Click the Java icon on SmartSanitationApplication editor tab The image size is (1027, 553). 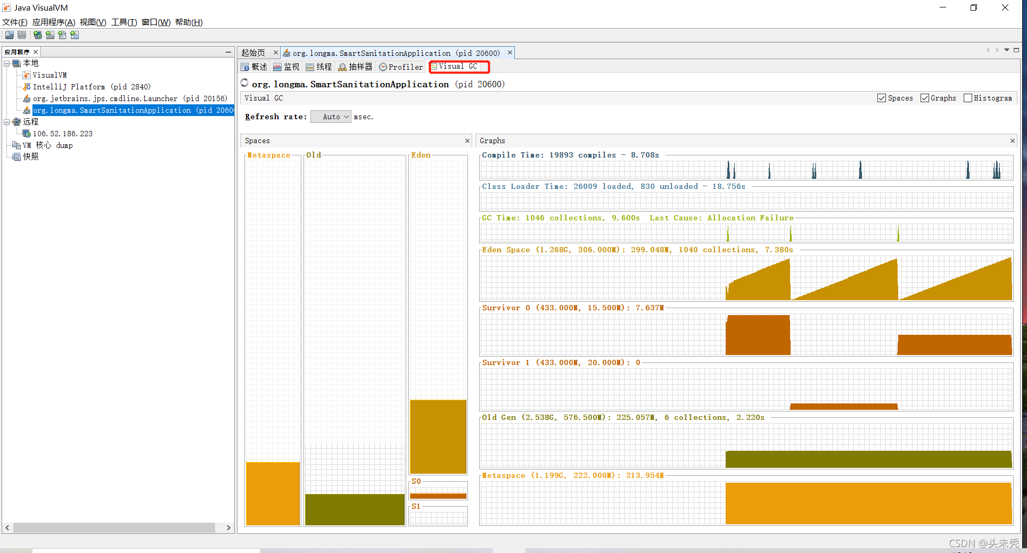[x=286, y=53]
